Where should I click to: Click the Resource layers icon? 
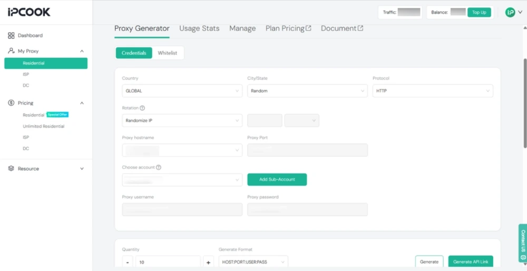coord(11,168)
